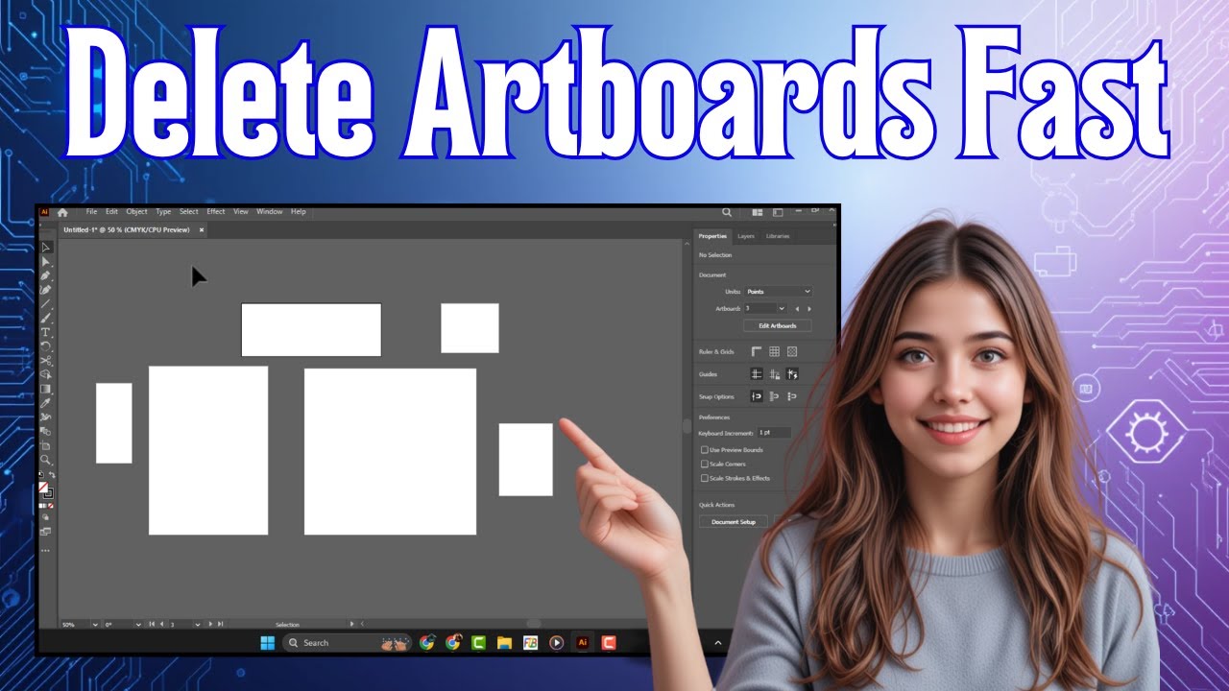Select the Zoom magnifier tool
1229x691 pixels.
(x=45, y=460)
